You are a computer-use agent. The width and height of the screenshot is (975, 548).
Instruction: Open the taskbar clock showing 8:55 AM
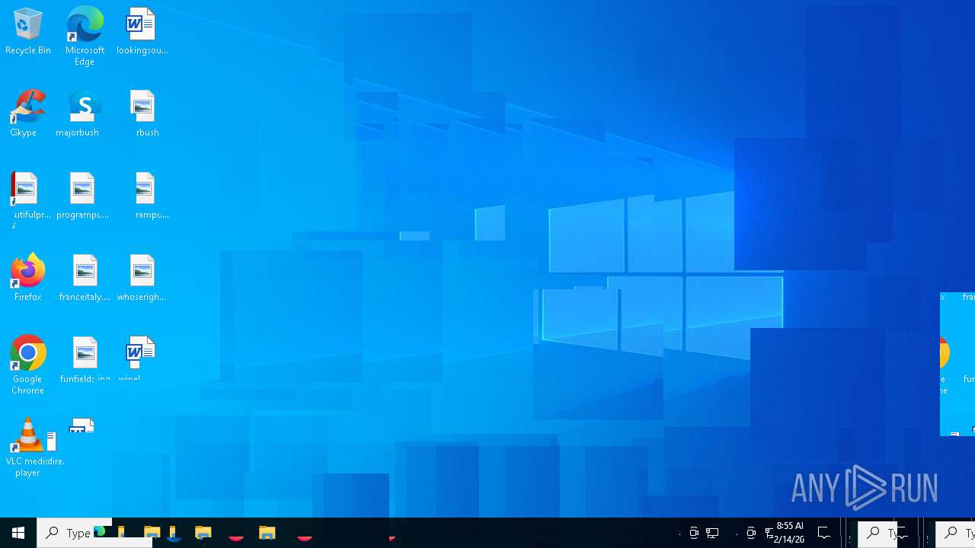click(789, 533)
